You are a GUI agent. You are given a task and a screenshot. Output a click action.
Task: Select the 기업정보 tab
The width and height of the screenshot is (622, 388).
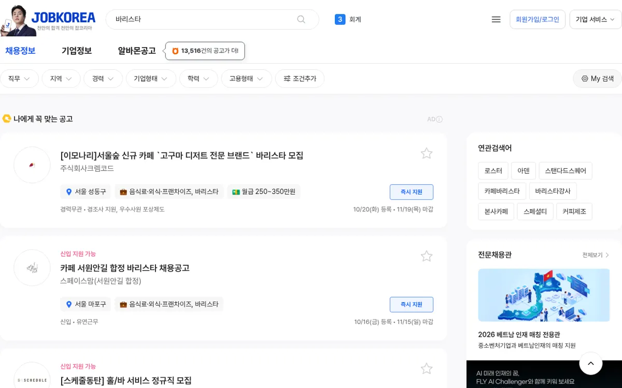[x=77, y=51]
